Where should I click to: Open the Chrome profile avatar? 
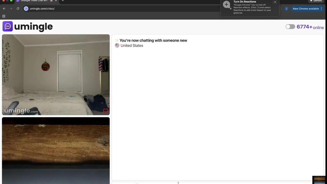(x=286, y=8)
